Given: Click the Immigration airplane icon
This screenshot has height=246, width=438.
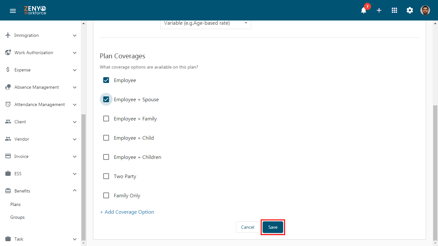Looking at the screenshot, I should [8, 35].
